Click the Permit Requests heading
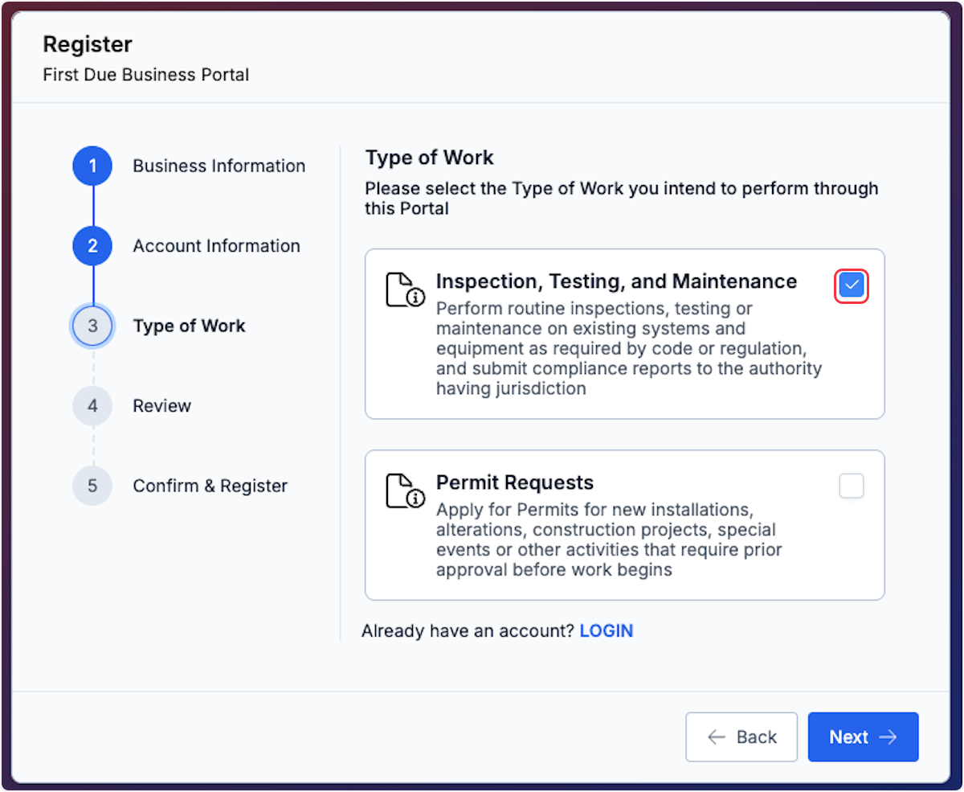 click(515, 482)
